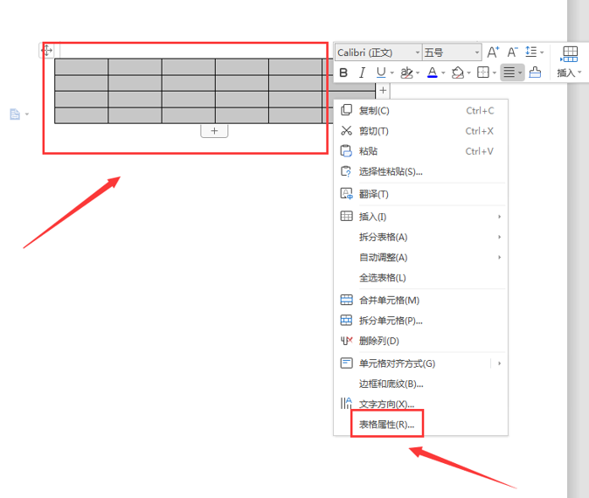Screen dimensions: 589x498
Task: Decrease font size with A- icon
Action: coord(512,52)
